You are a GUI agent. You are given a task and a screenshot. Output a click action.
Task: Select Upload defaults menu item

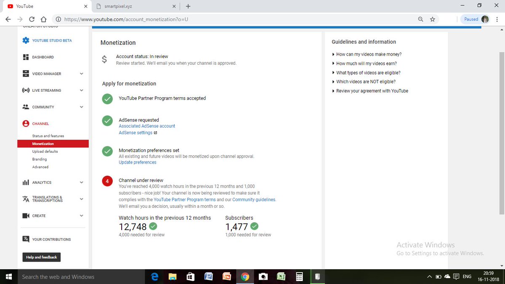pos(45,151)
